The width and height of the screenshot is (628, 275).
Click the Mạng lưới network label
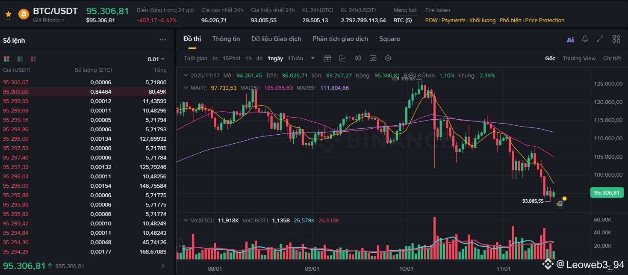point(406,10)
